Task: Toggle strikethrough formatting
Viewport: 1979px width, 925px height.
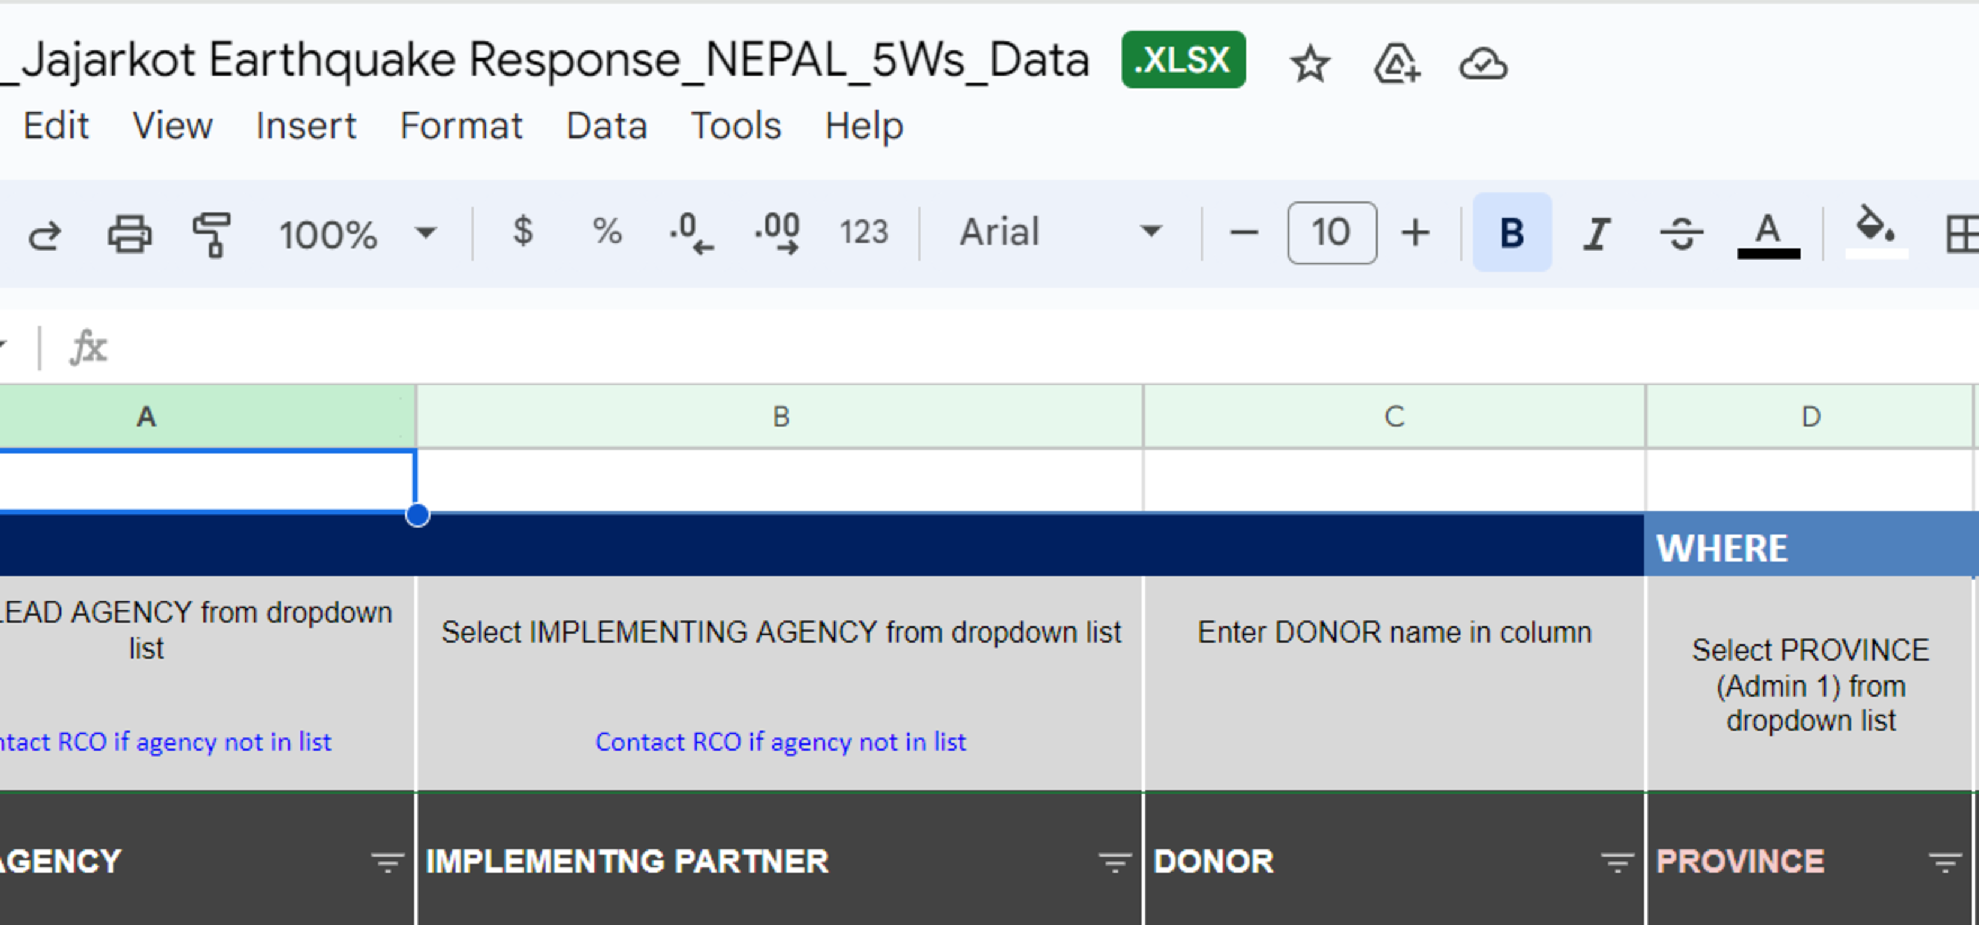Action: pos(1681,233)
